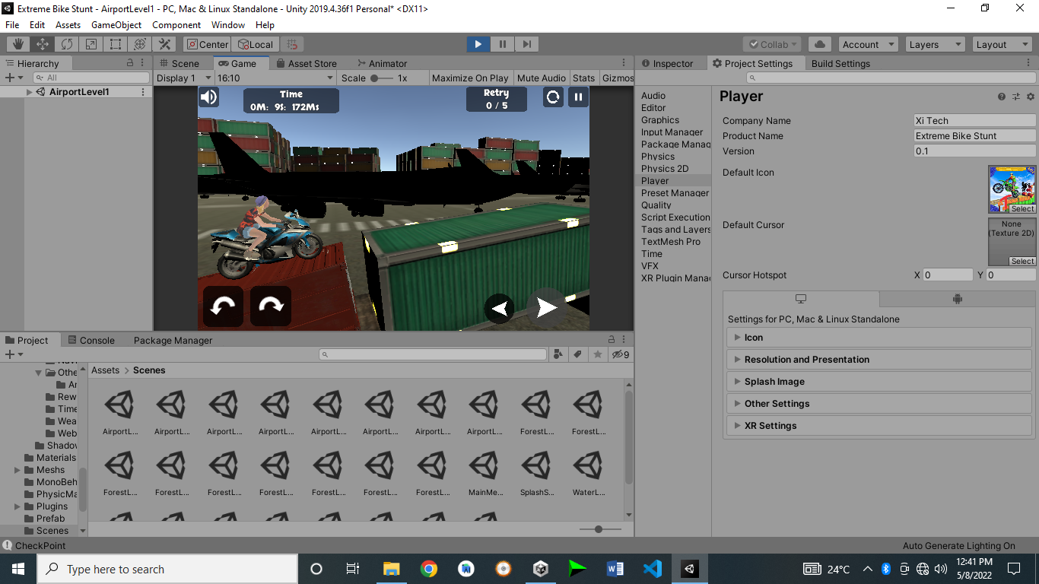Toggle Mute Audio in the Game view
1039x584 pixels.
541,78
